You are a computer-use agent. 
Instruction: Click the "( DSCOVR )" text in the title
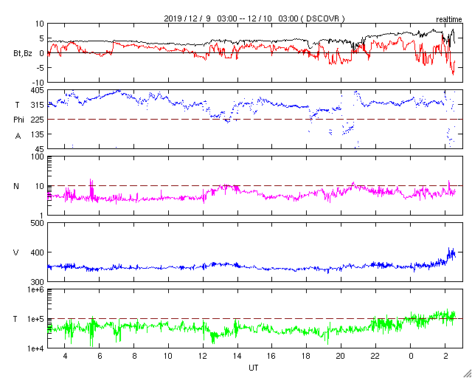(323, 18)
